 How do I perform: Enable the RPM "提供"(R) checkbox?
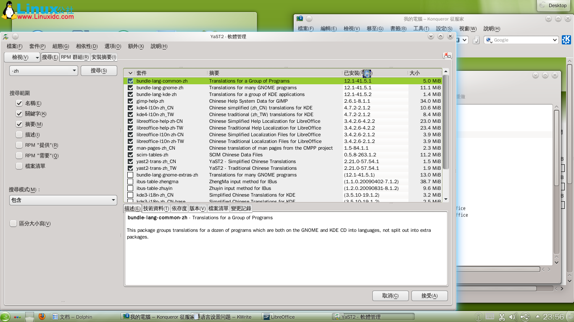[19, 145]
